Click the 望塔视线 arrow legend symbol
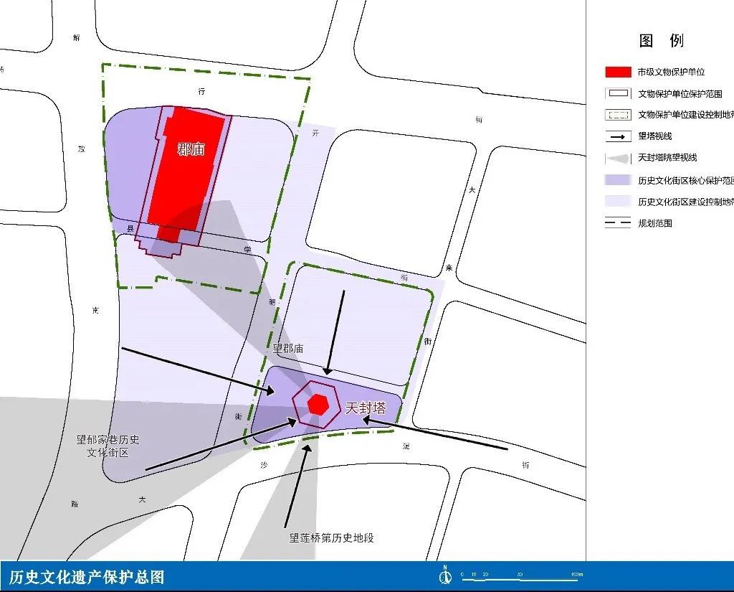The height and width of the screenshot is (592, 734). tap(618, 137)
